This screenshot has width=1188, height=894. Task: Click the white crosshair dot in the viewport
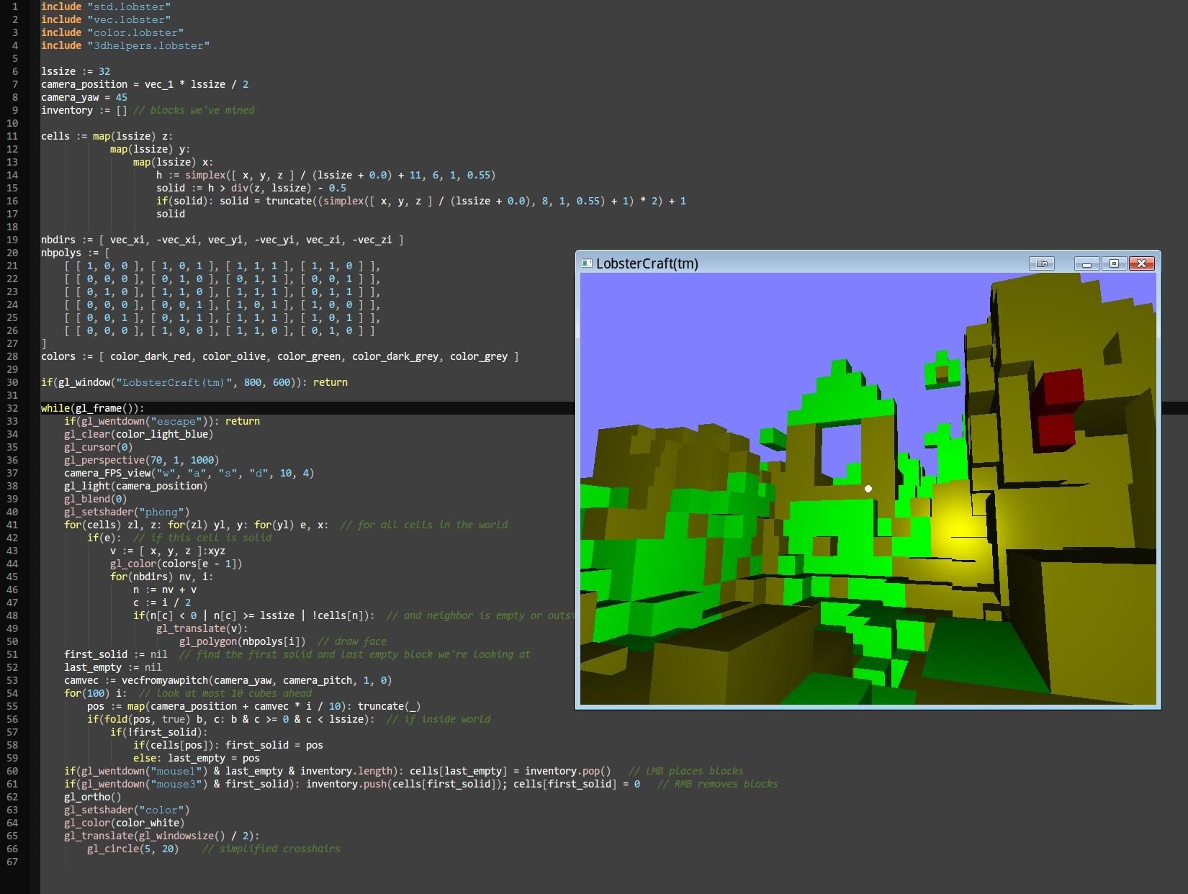(x=868, y=488)
